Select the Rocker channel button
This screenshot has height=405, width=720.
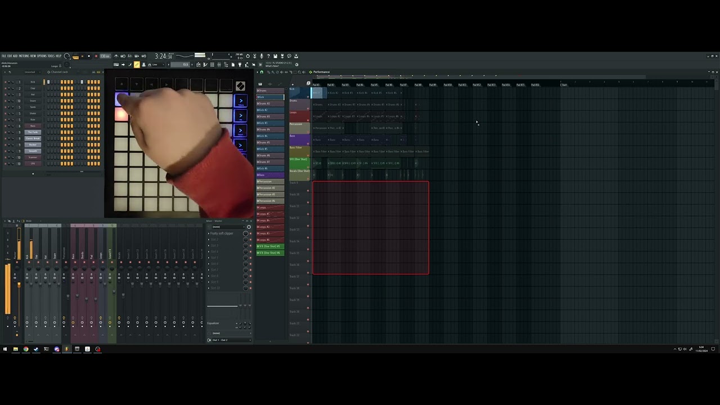[33, 145]
